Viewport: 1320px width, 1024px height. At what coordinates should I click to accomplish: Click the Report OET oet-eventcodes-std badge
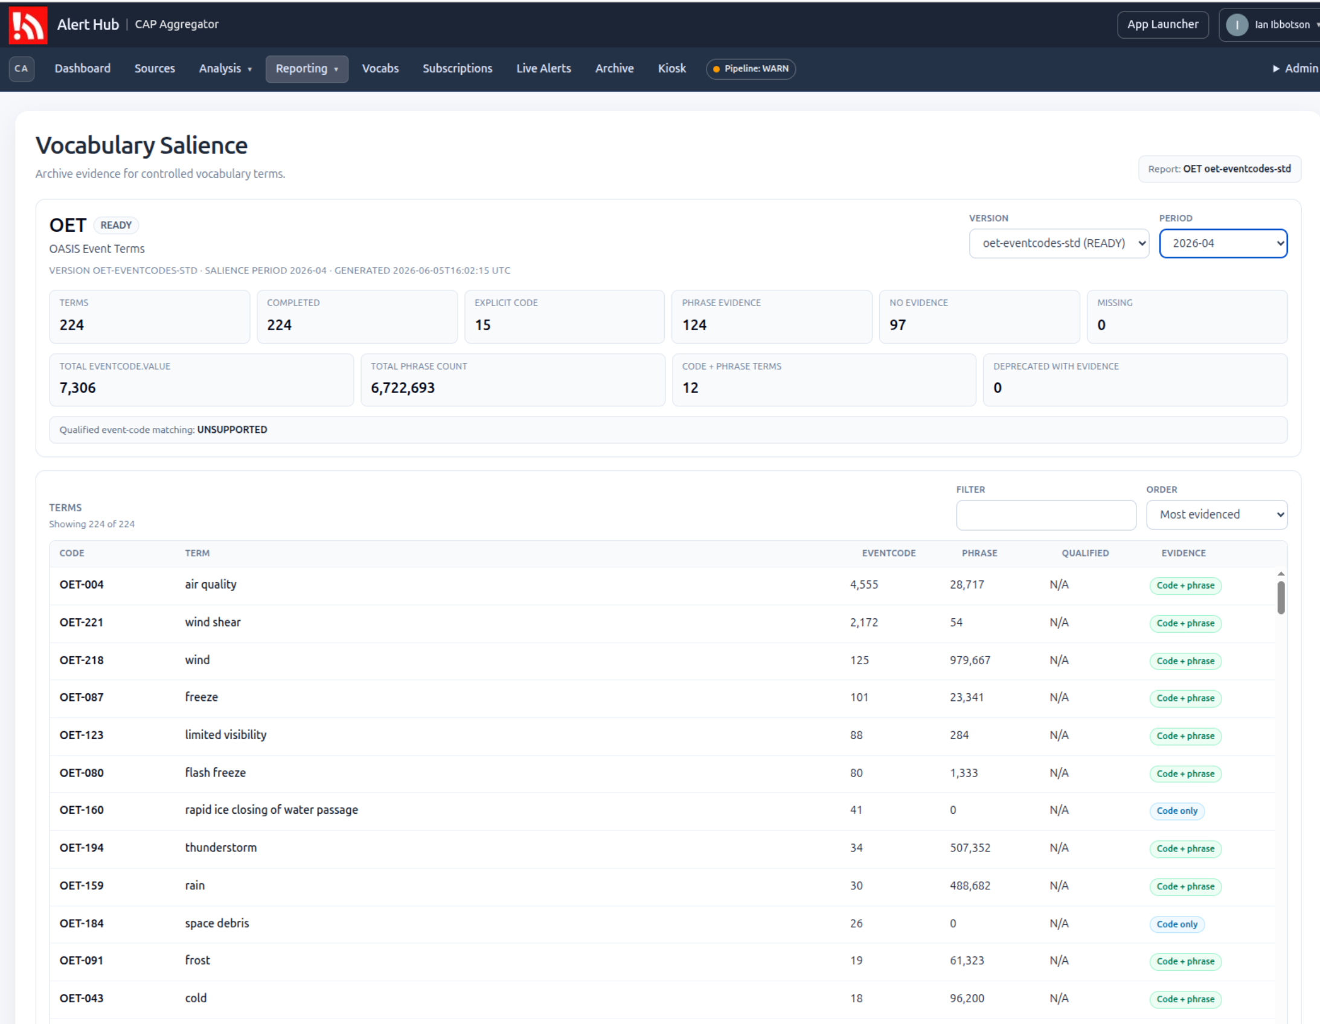pyautogui.click(x=1219, y=168)
